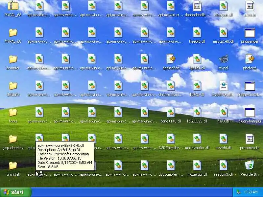Click the concrt140.dll file icon
Image resolution: width=263 pixels, height=197 pixels.
[171, 112]
